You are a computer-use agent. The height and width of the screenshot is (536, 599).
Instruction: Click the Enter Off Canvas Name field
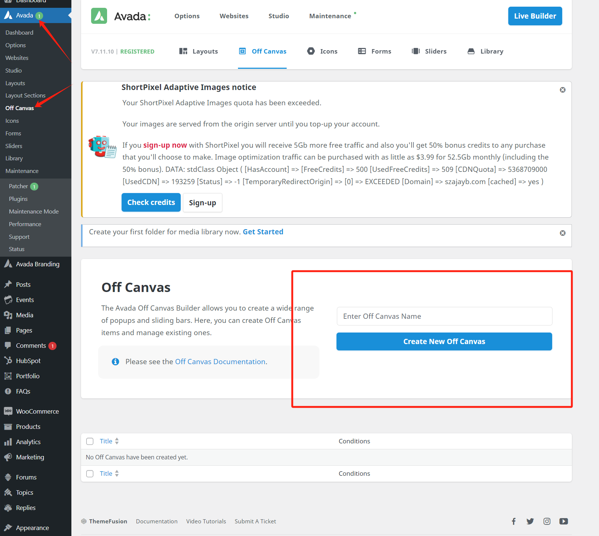(444, 316)
